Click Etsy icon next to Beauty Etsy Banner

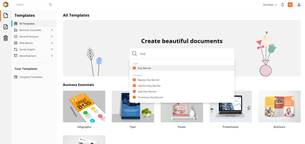(x=134, y=80)
